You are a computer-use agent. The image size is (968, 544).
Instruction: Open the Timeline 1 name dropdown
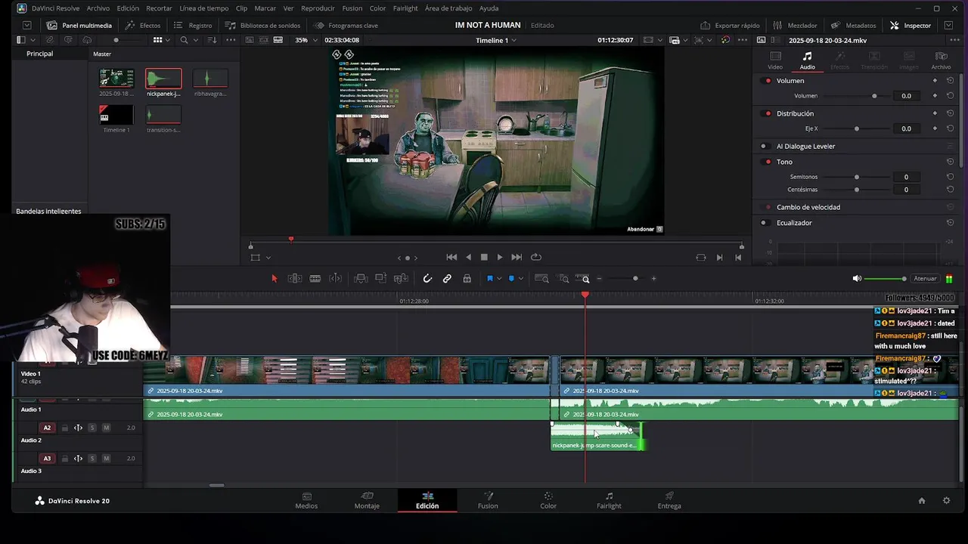496,40
